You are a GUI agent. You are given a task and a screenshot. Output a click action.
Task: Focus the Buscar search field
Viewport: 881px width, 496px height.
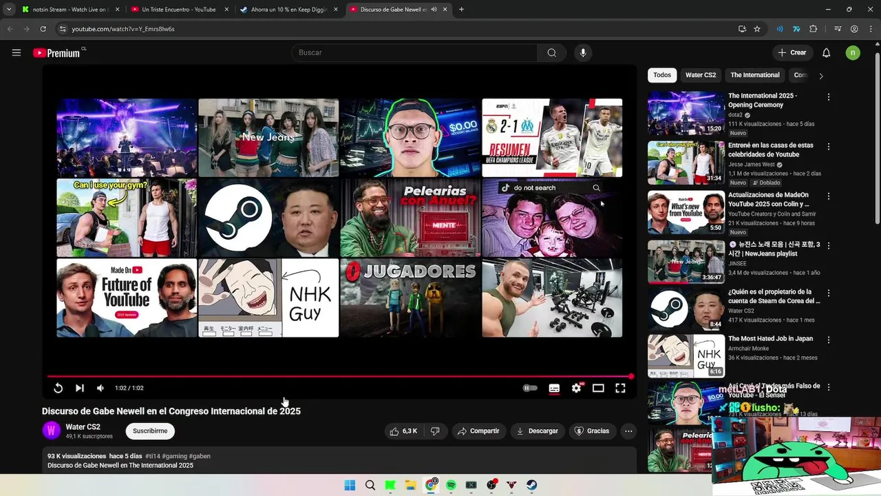pos(414,52)
